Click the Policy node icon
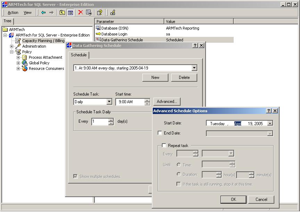The image size is (300, 212). pos(18,52)
